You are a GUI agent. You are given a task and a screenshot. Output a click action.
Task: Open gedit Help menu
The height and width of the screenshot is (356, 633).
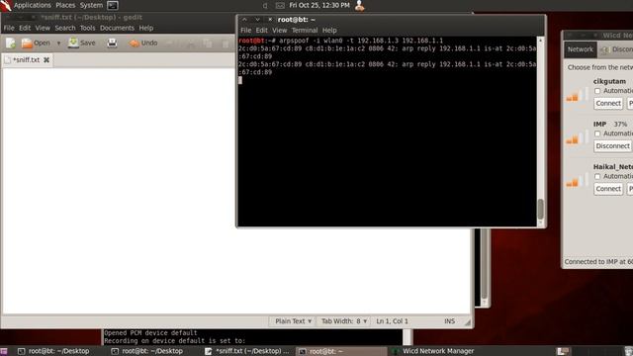(146, 28)
